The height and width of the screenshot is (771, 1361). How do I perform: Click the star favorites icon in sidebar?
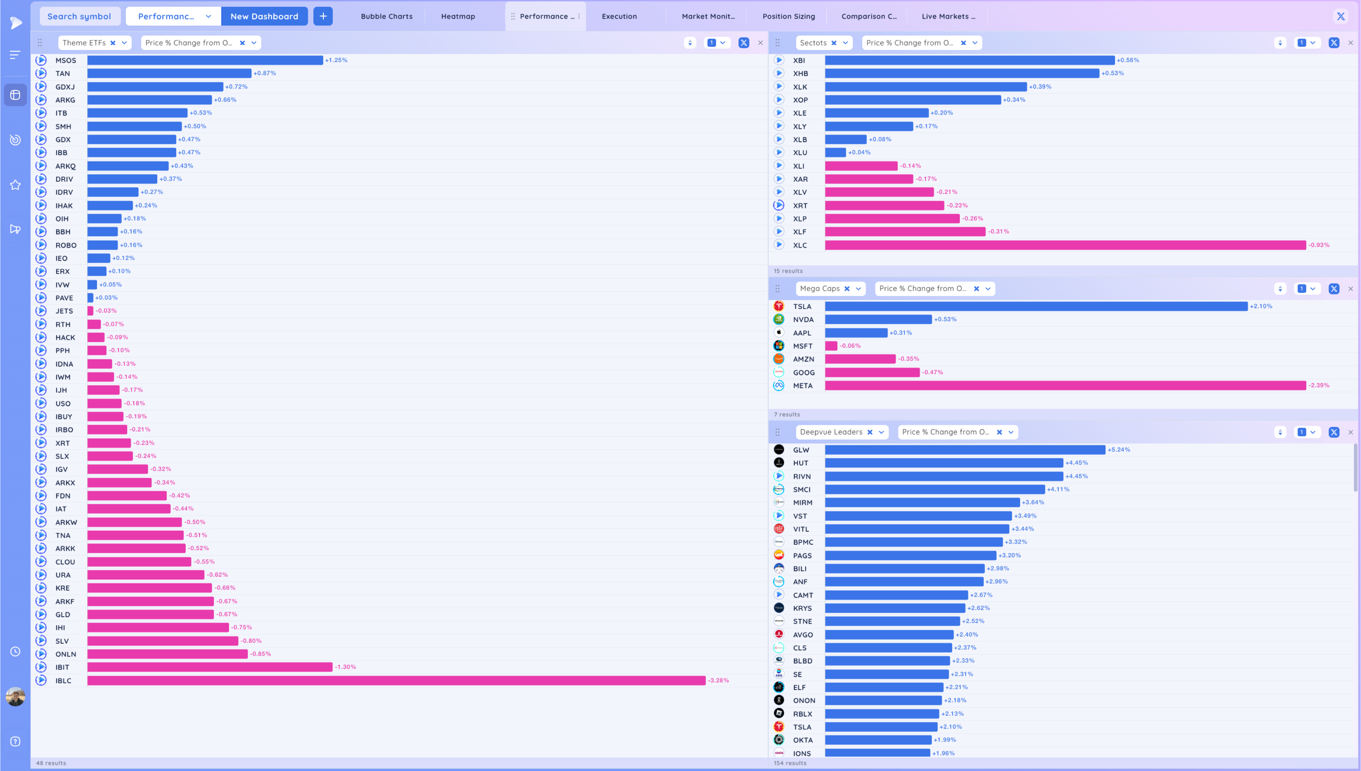click(x=15, y=185)
